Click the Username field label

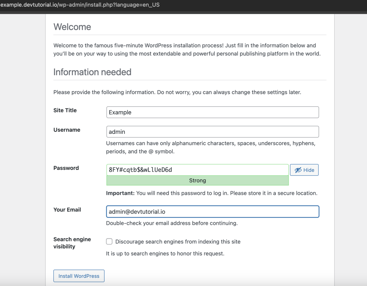(x=67, y=130)
